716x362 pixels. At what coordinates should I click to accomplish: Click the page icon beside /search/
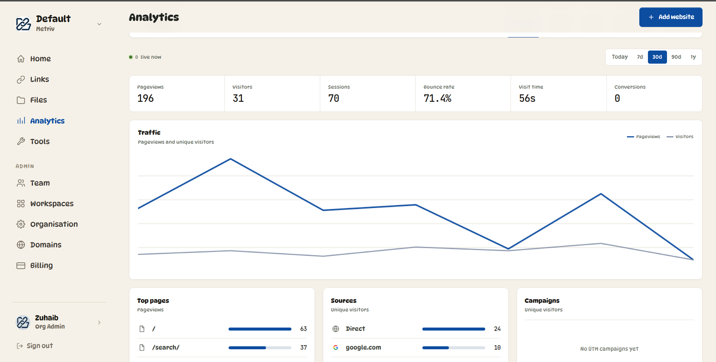(142, 347)
